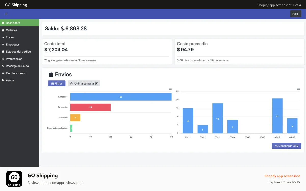Click the Dashboard home icon
The height and width of the screenshot is (191, 306).
tap(3, 23)
